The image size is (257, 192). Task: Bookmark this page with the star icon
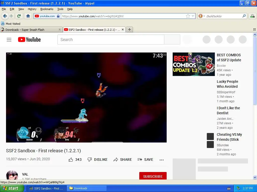click(x=188, y=16)
